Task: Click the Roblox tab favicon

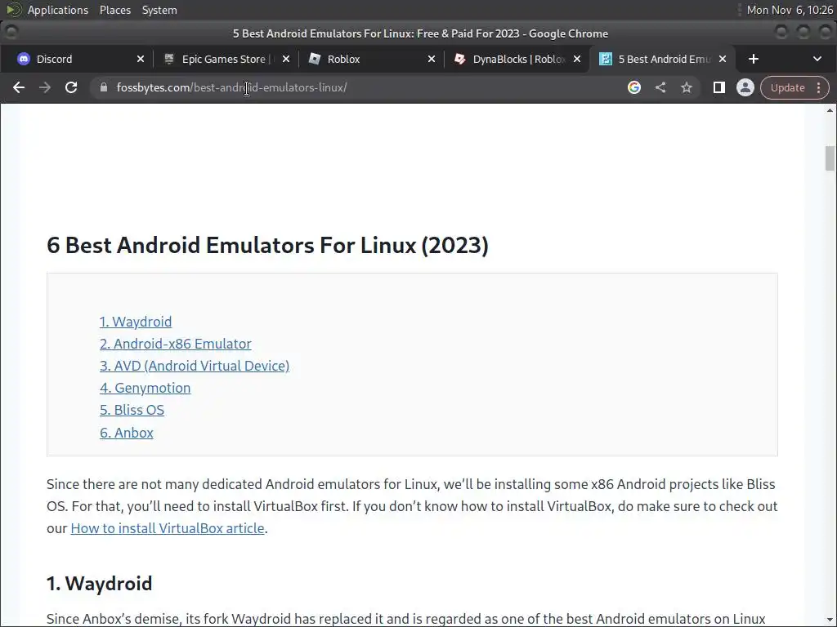Action: pyautogui.click(x=315, y=59)
